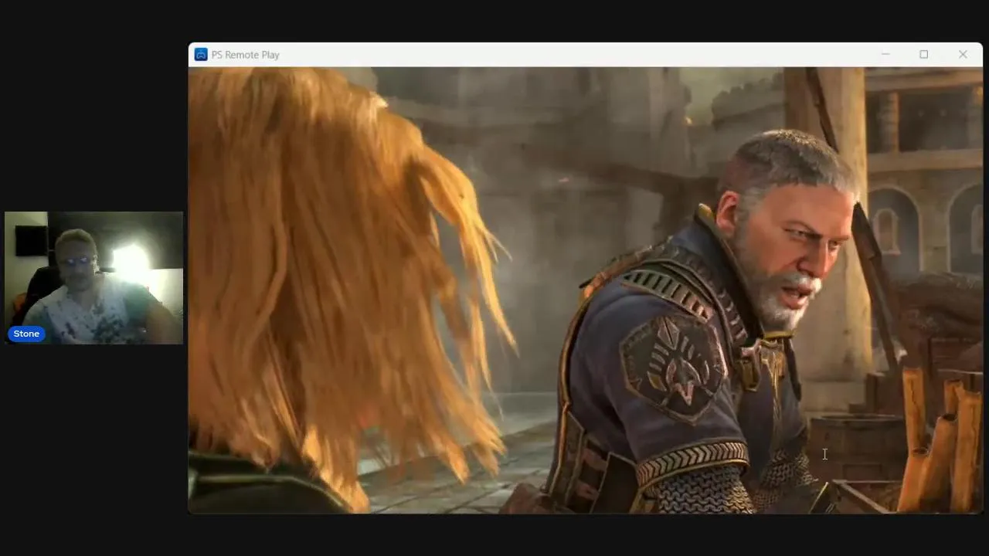Viewport: 989px width, 556px height.
Task: Maximize the PS Remote Play window
Action: tap(924, 55)
